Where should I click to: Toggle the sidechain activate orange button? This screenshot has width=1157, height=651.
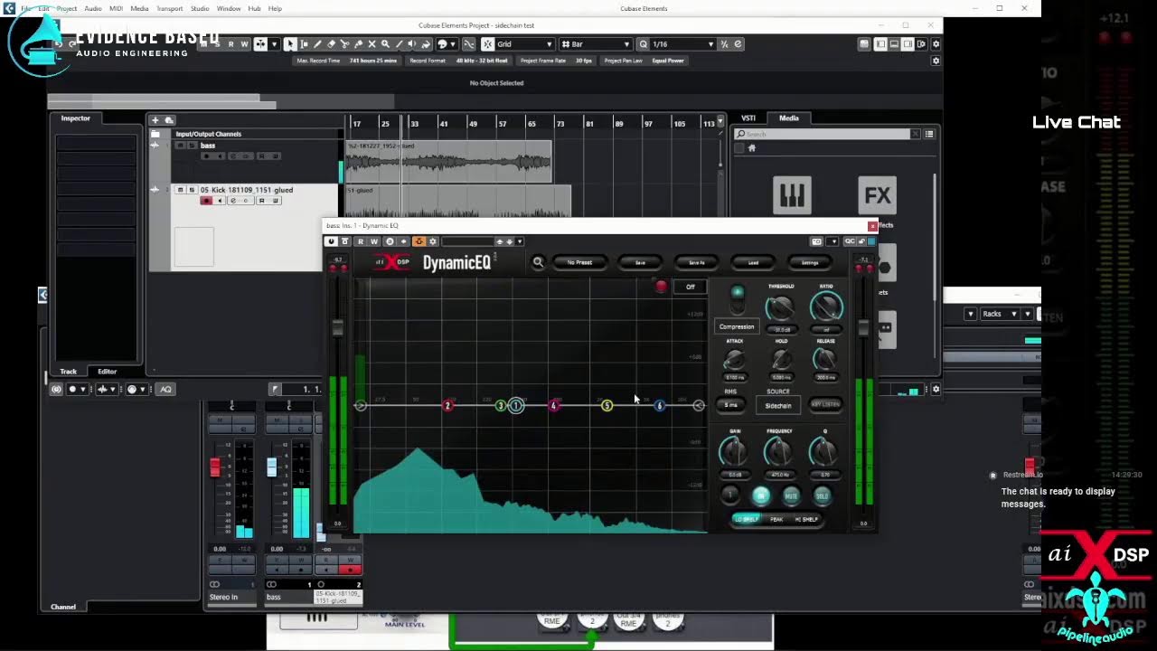tap(419, 241)
